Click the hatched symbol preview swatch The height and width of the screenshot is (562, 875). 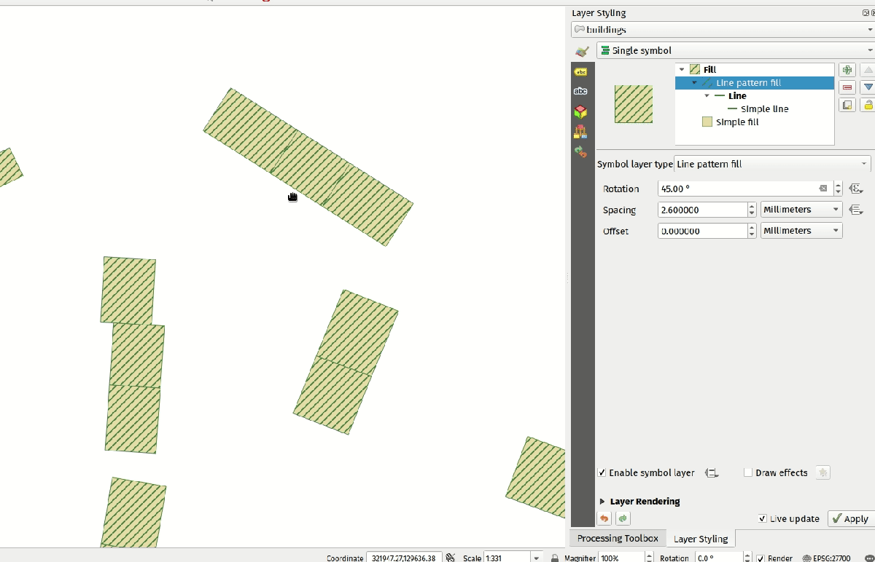(x=634, y=104)
